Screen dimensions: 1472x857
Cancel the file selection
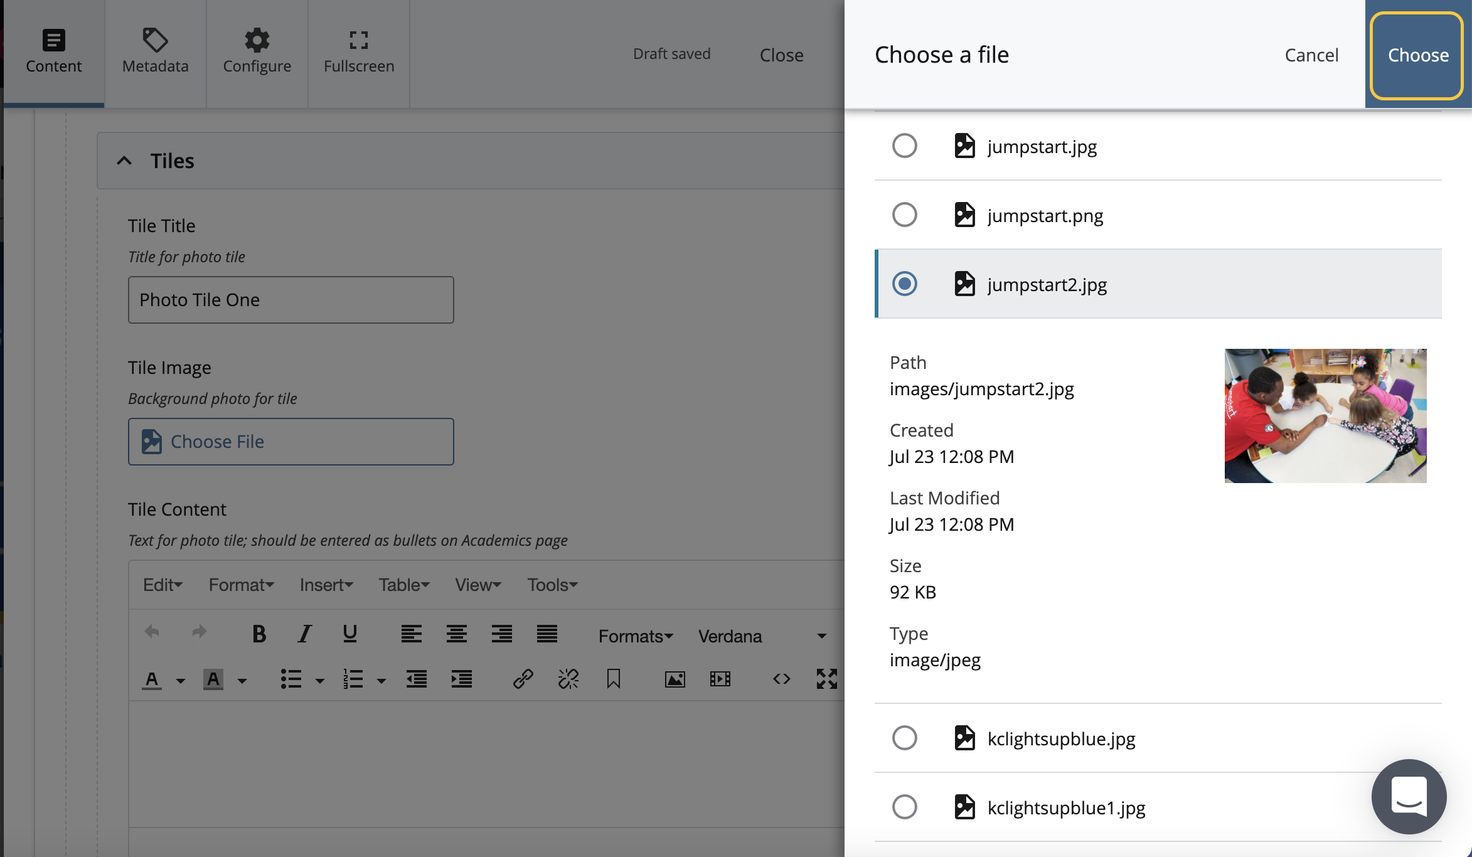click(x=1311, y=55)
